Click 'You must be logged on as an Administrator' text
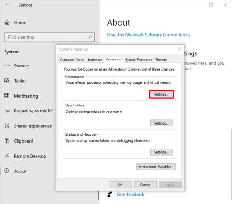 coord(119,69)
